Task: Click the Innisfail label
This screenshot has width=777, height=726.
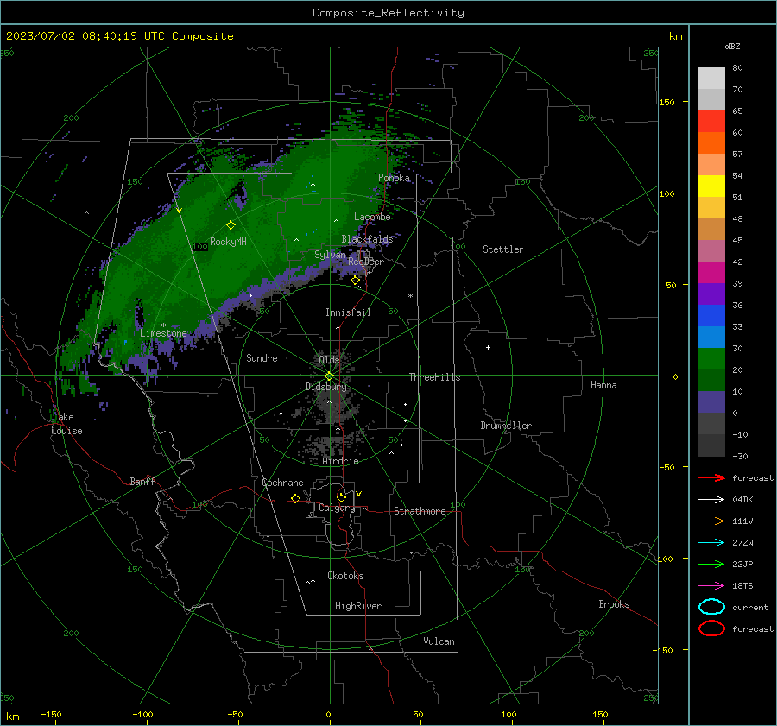Action: (348, 312)
